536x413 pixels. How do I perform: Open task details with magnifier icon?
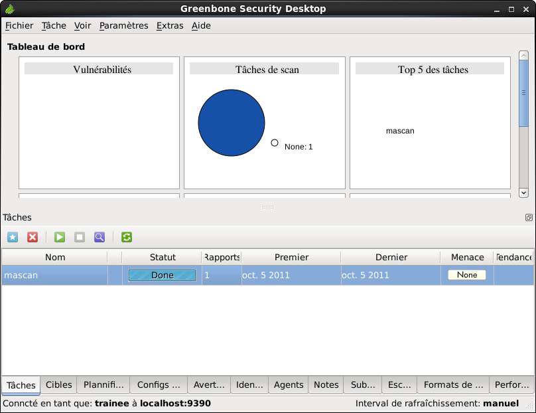tap(99, 237)
